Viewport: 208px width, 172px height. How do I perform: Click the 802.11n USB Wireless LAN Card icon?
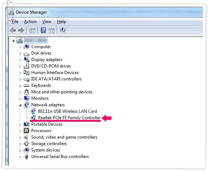point(33,111)
